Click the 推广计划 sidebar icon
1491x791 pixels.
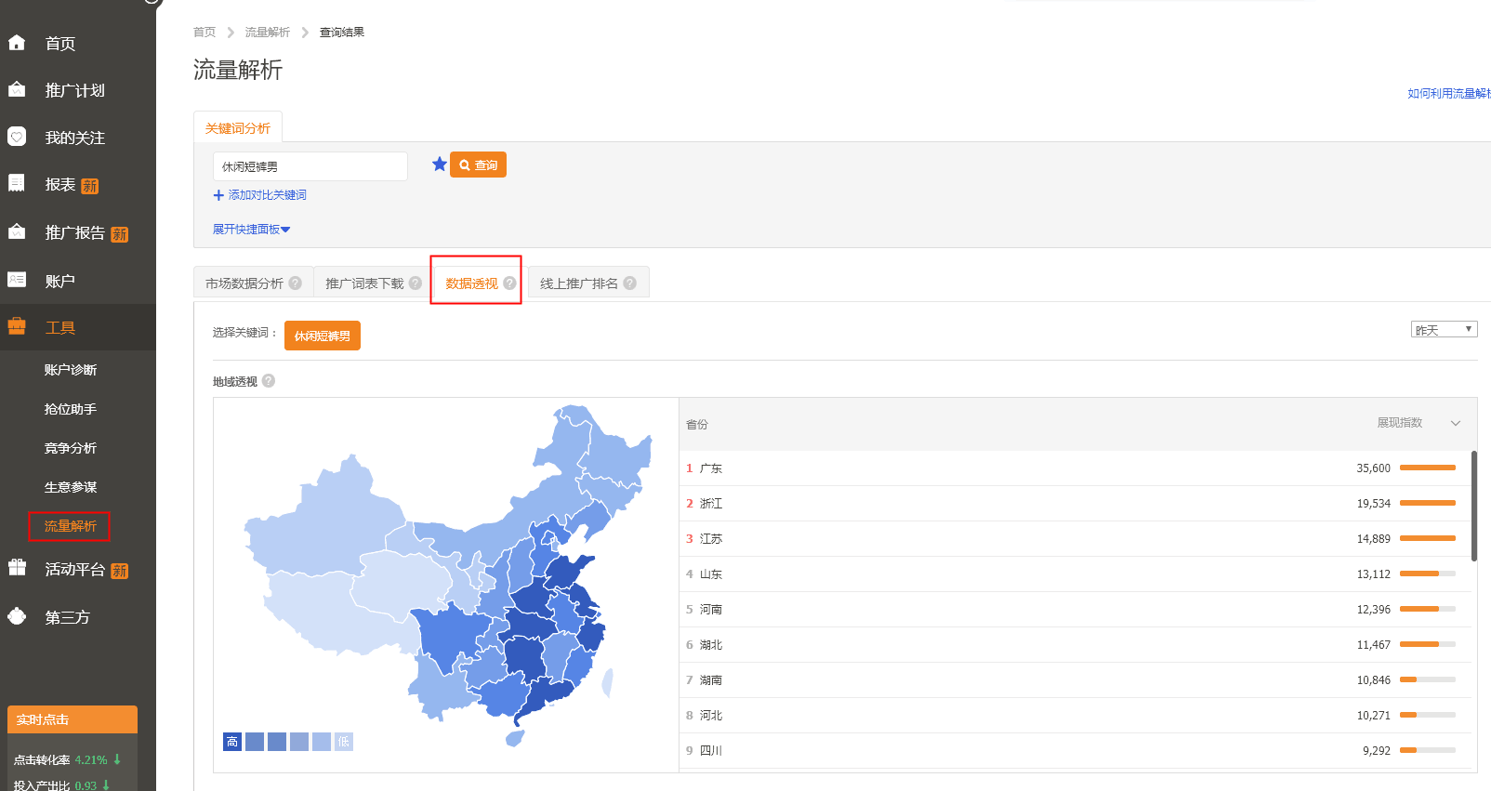tap(17, 90)
